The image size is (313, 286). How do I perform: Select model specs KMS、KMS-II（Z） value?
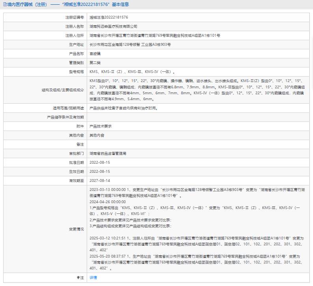pyautogui.click(x=132, y=72)
